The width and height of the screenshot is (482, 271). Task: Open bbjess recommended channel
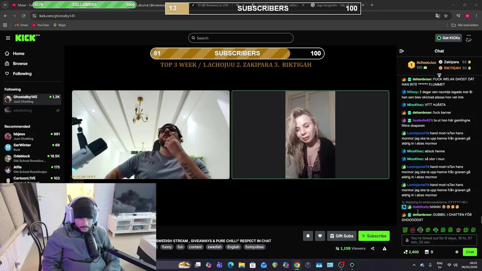[x=32, y=136]
